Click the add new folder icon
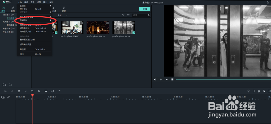 click(4, 85)
